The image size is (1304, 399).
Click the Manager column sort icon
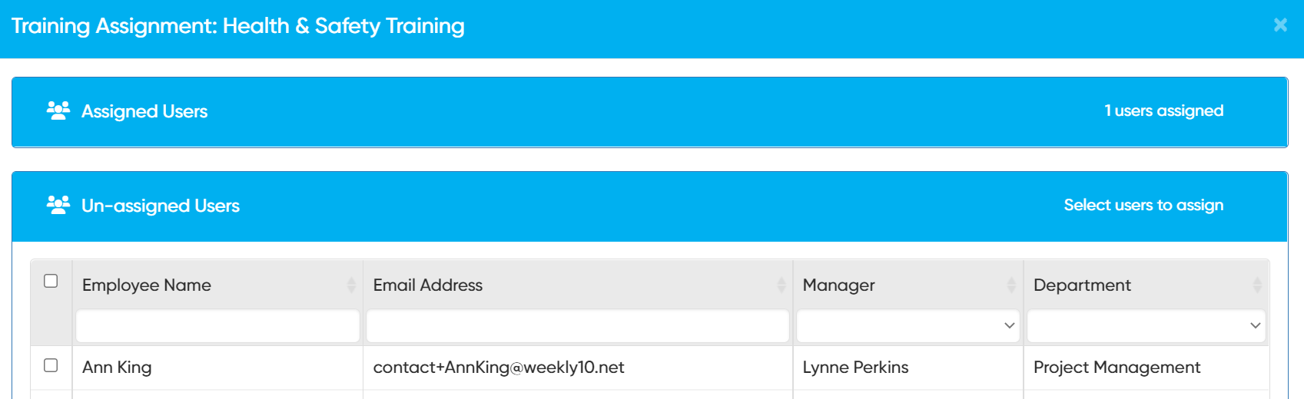(x=1011, y=285)
